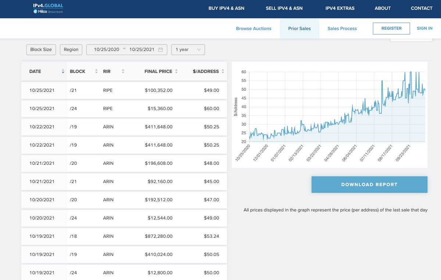Sort table by DATE column arrows
This screenshot has width=441, height=280.
click(x=63, y=71)
